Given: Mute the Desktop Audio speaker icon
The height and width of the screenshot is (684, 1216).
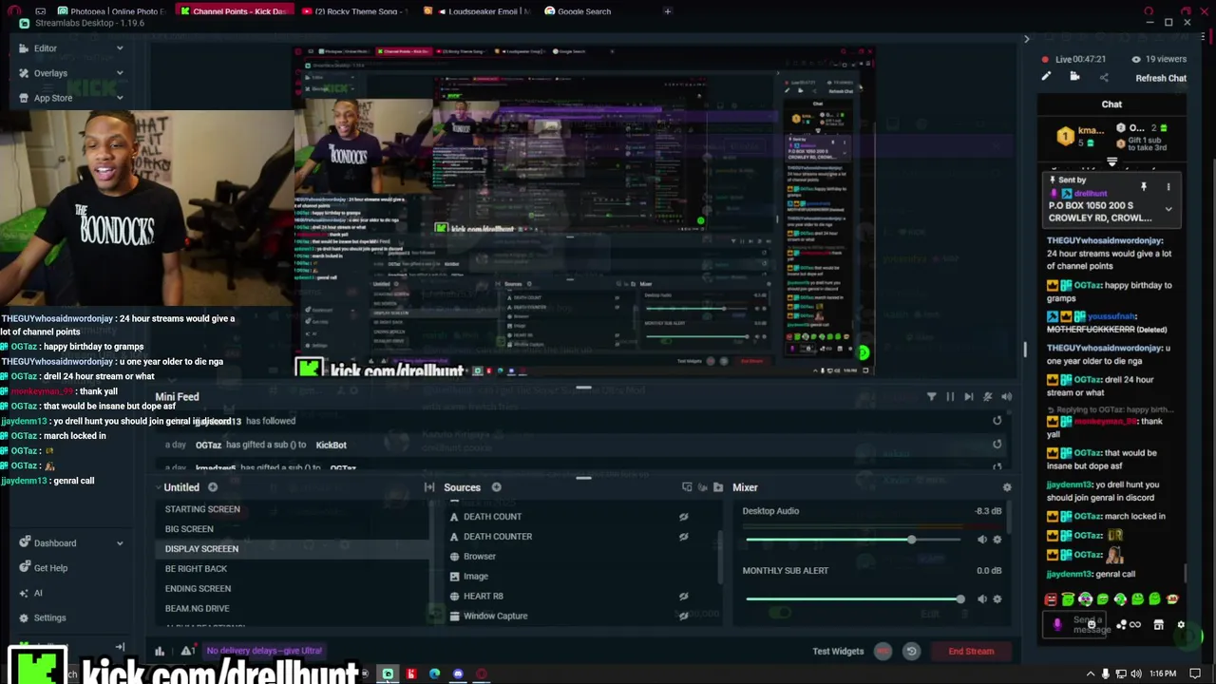Looking at the screenshot, I should (981, 540).
